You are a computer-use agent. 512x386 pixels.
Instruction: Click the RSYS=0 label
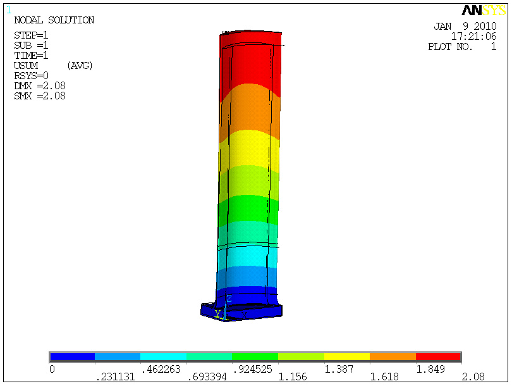pyautogui.click(x=31, y=75)
